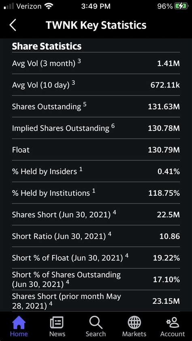Tap the Share Statistics heading
This screenshot has width=192, height=341.
point(47,46)
